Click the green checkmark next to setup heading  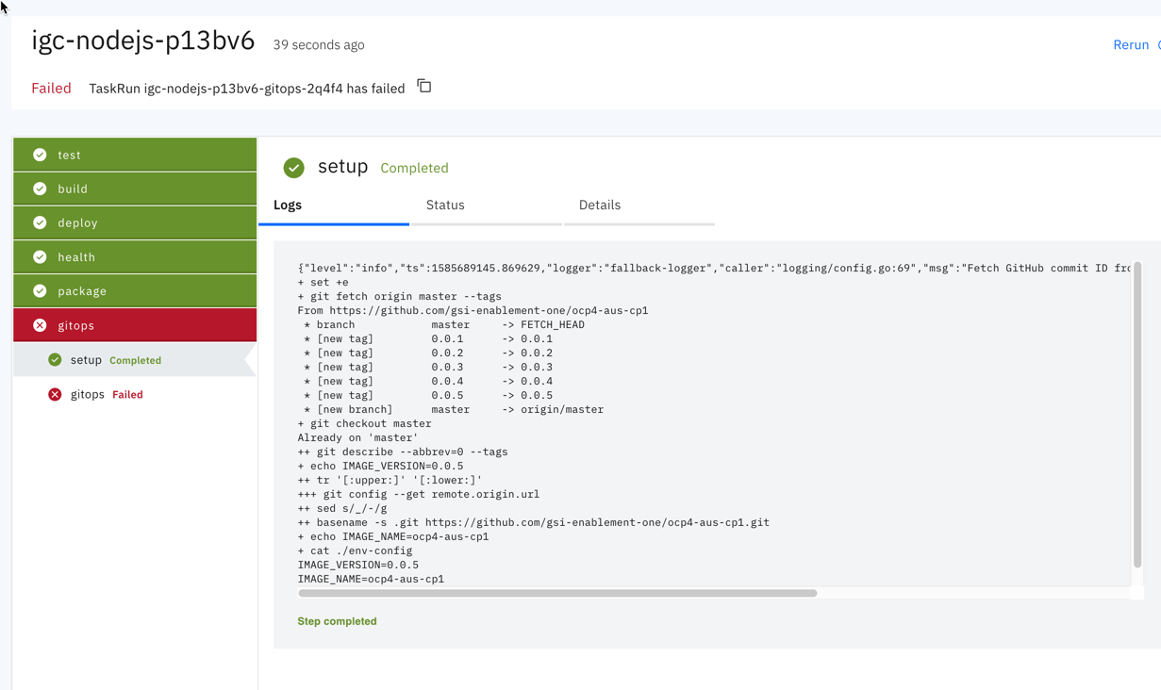(x=293, y=167)
